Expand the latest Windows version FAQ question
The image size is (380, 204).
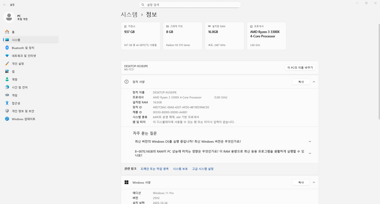pyautogui.click(x=310, y=141)
